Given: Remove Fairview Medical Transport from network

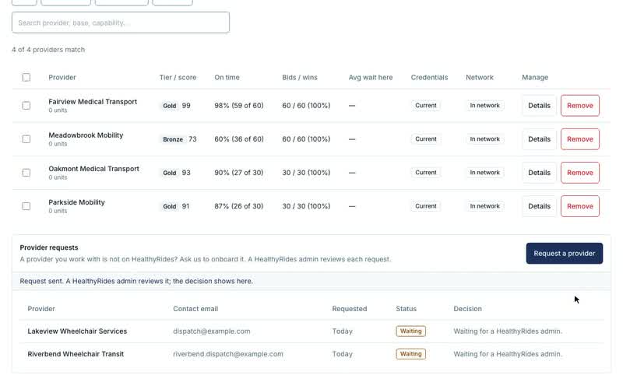Looking at the screenshot, I should [580, 106].
